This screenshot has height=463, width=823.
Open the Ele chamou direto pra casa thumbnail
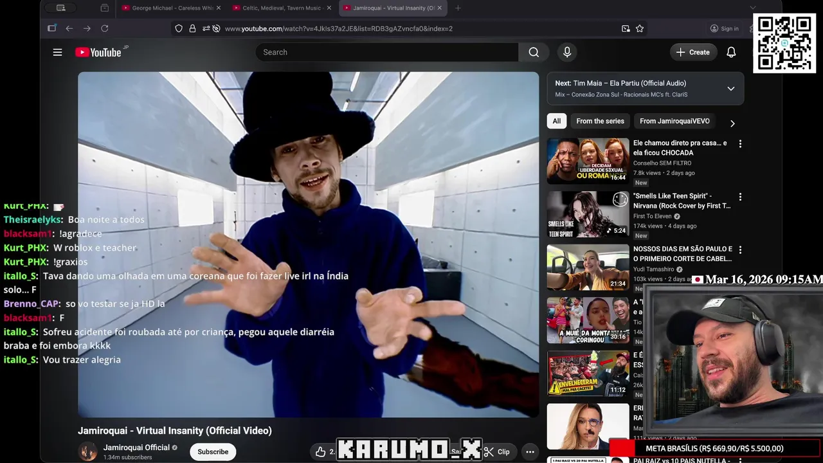(x=588, y=161)
